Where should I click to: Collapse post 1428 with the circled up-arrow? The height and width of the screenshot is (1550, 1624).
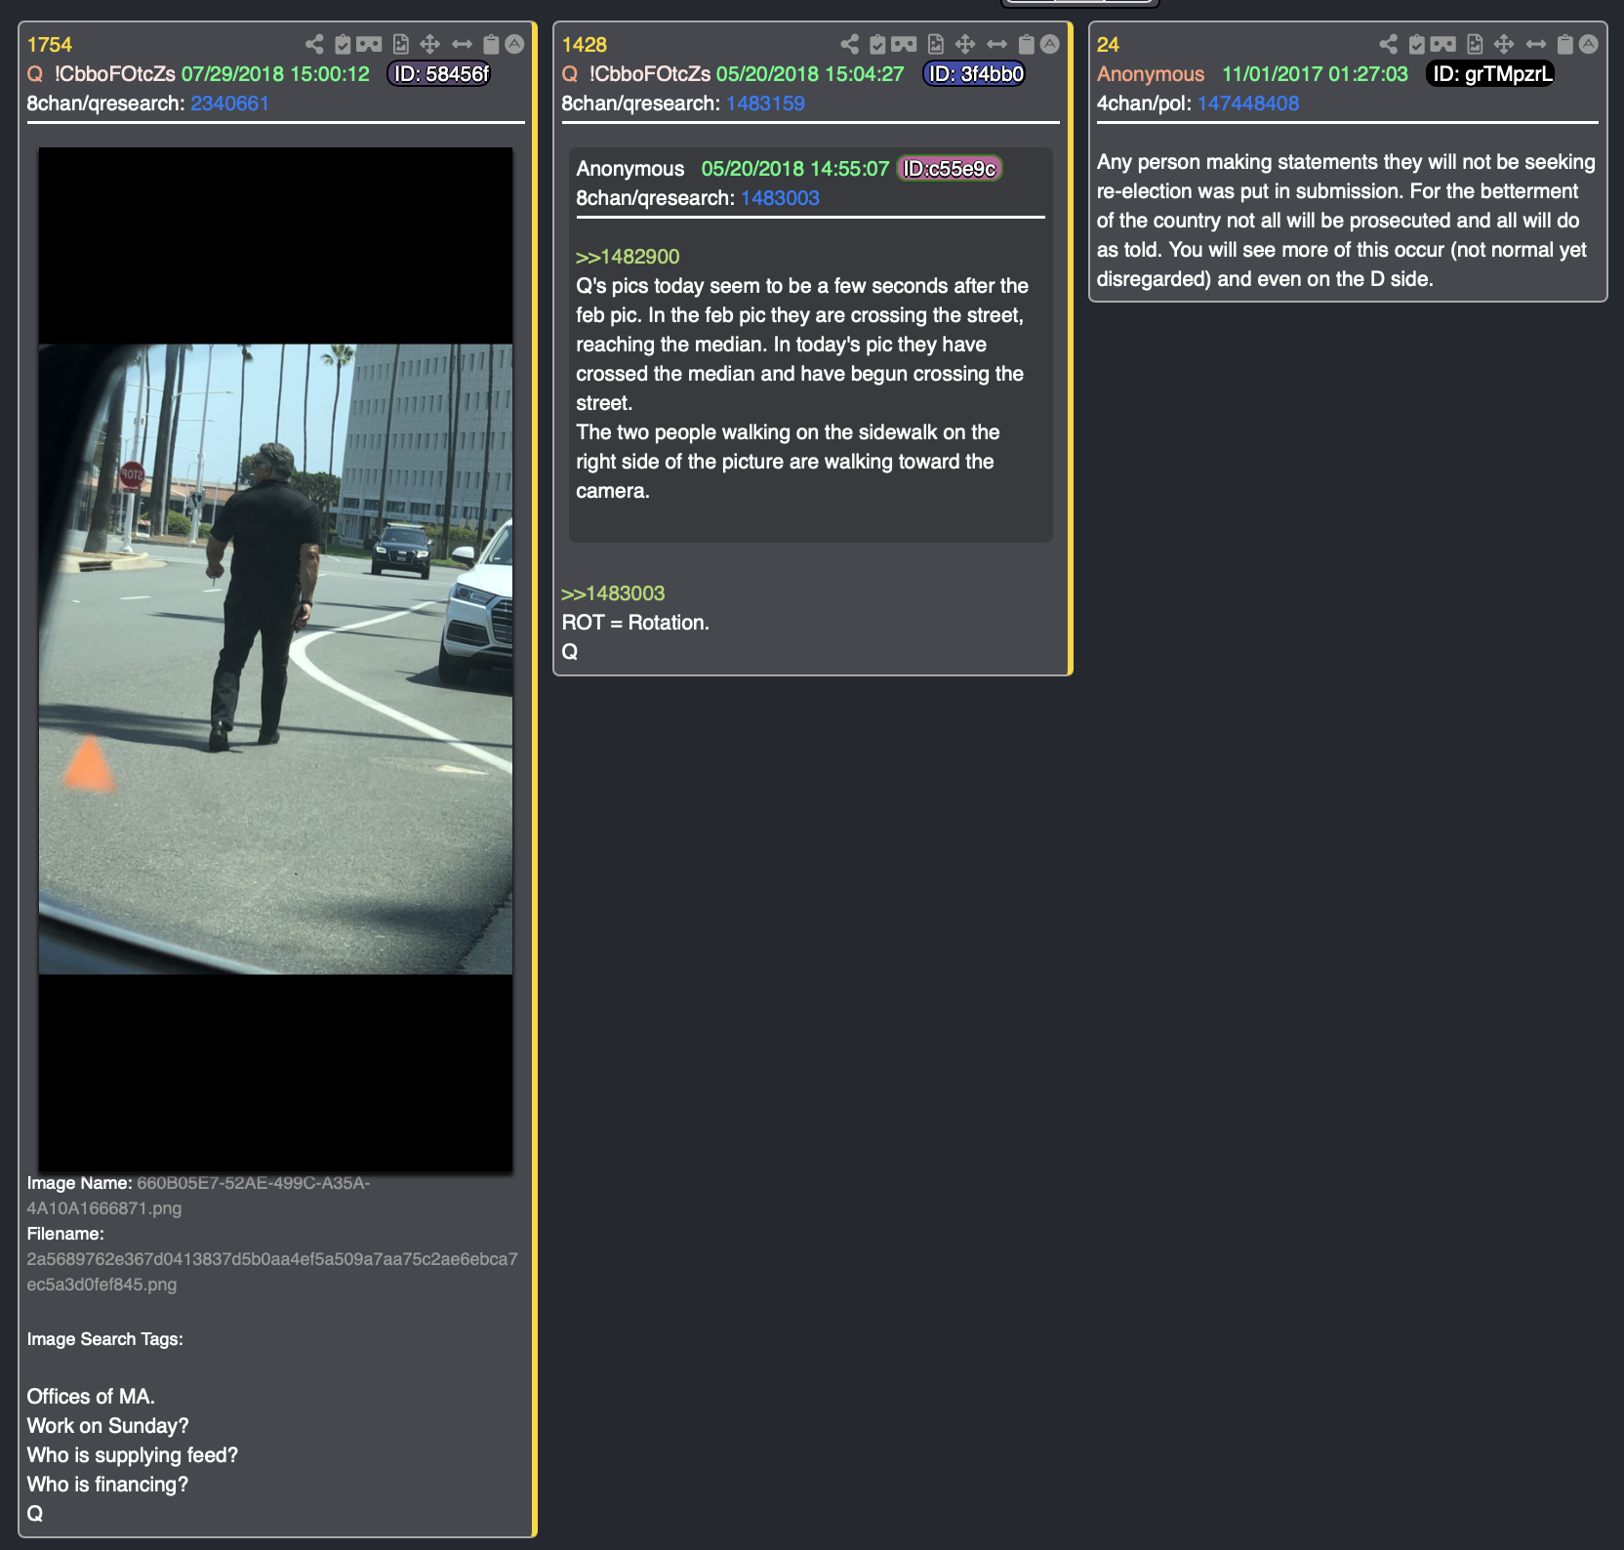point(1050,44)
